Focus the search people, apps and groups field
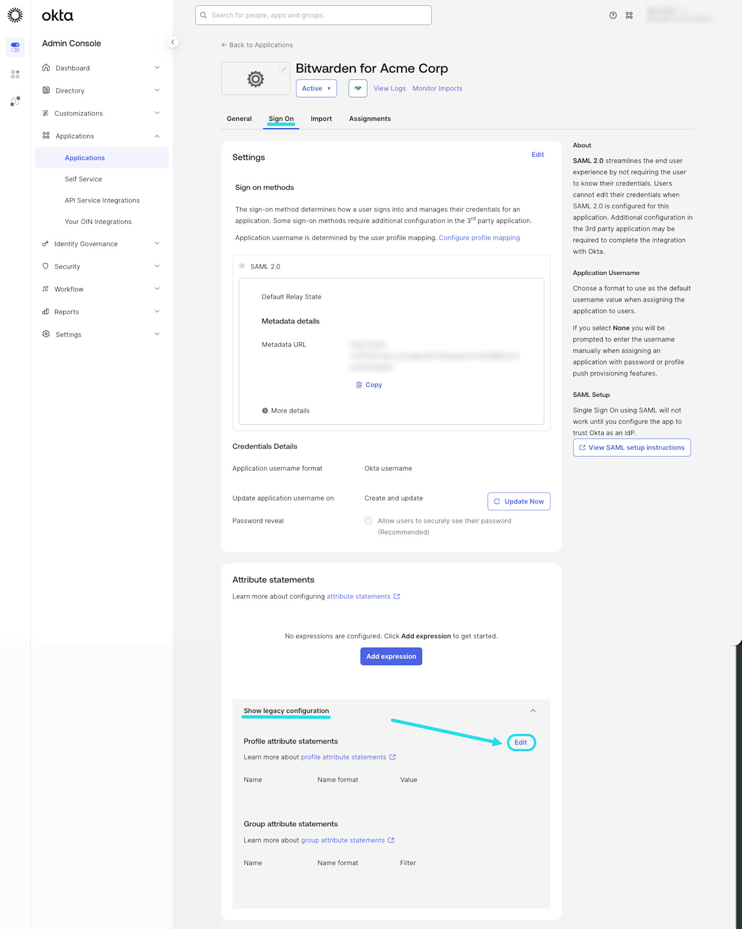 coord(313,15)
